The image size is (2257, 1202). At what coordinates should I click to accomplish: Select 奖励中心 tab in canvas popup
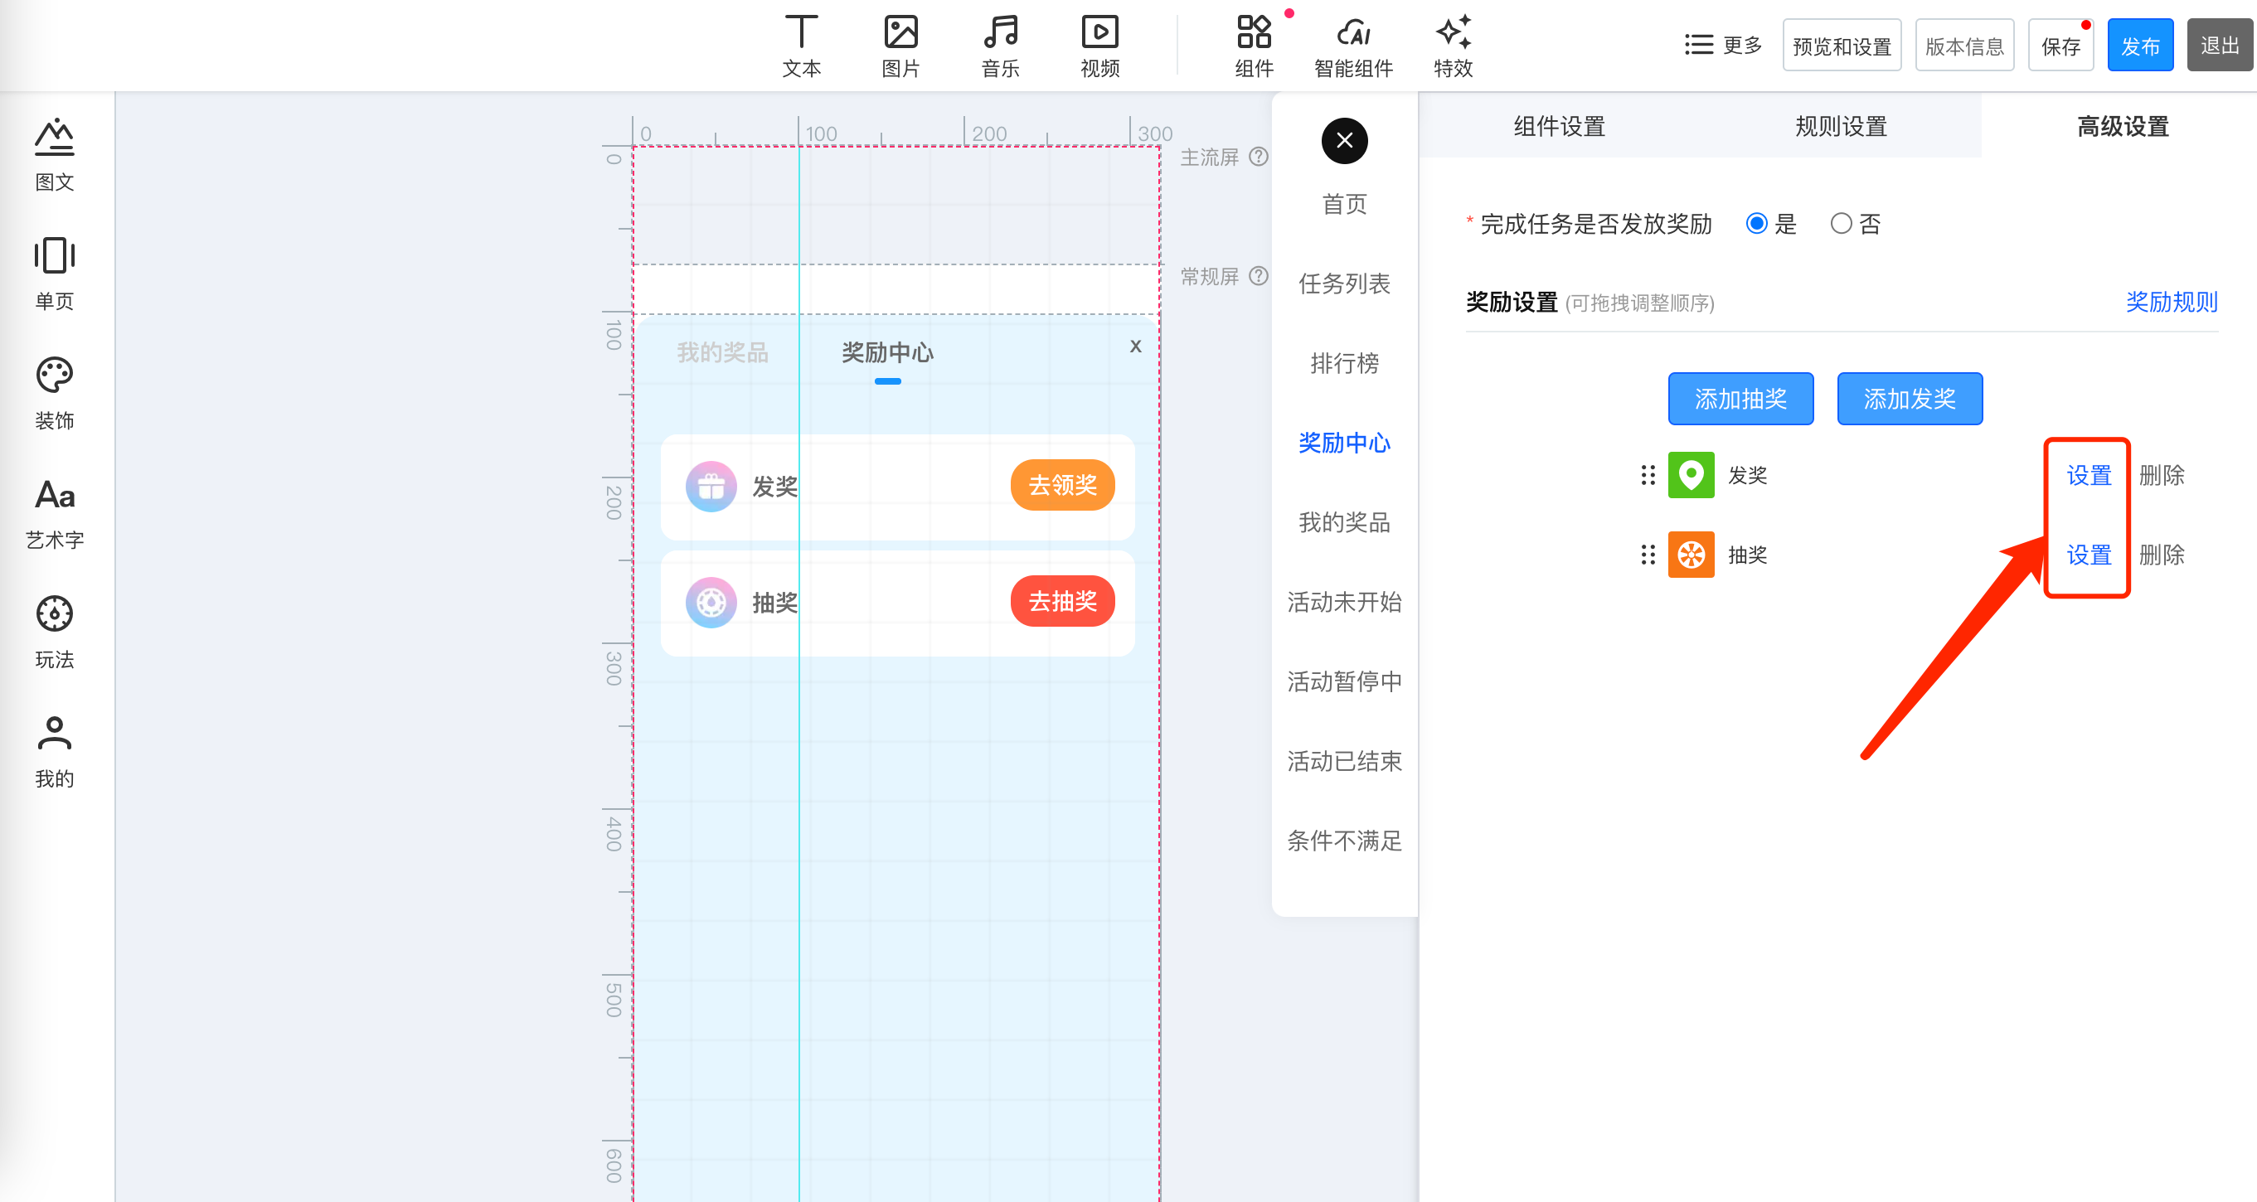point(886,352)
